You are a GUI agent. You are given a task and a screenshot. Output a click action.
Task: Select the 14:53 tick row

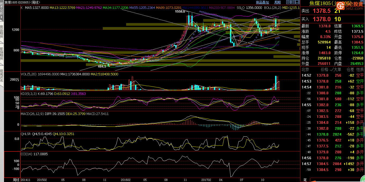(x=333, y=81)
